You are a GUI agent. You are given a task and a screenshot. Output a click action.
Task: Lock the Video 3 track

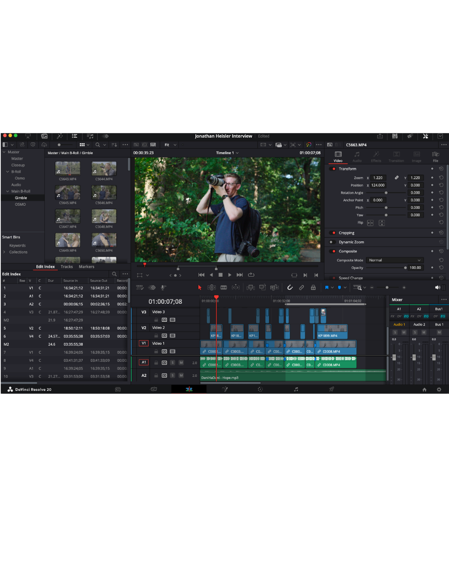[x=156, y=320]
